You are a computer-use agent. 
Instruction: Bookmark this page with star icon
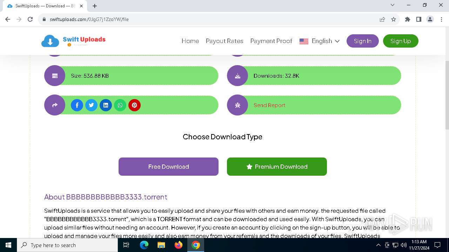[394, 19]
